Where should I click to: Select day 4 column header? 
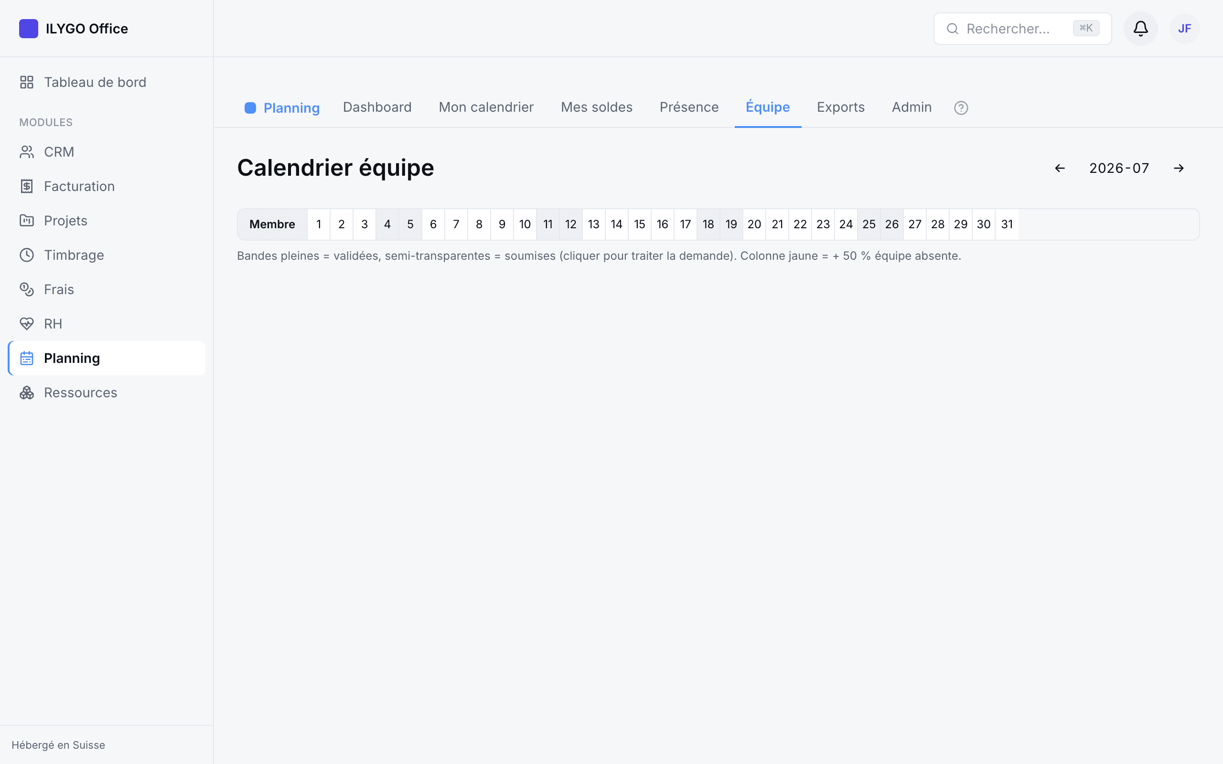387,224
